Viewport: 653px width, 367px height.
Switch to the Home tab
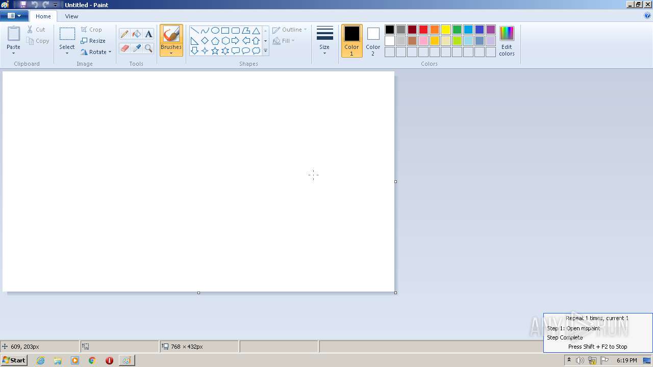click(x=43, y=16)
